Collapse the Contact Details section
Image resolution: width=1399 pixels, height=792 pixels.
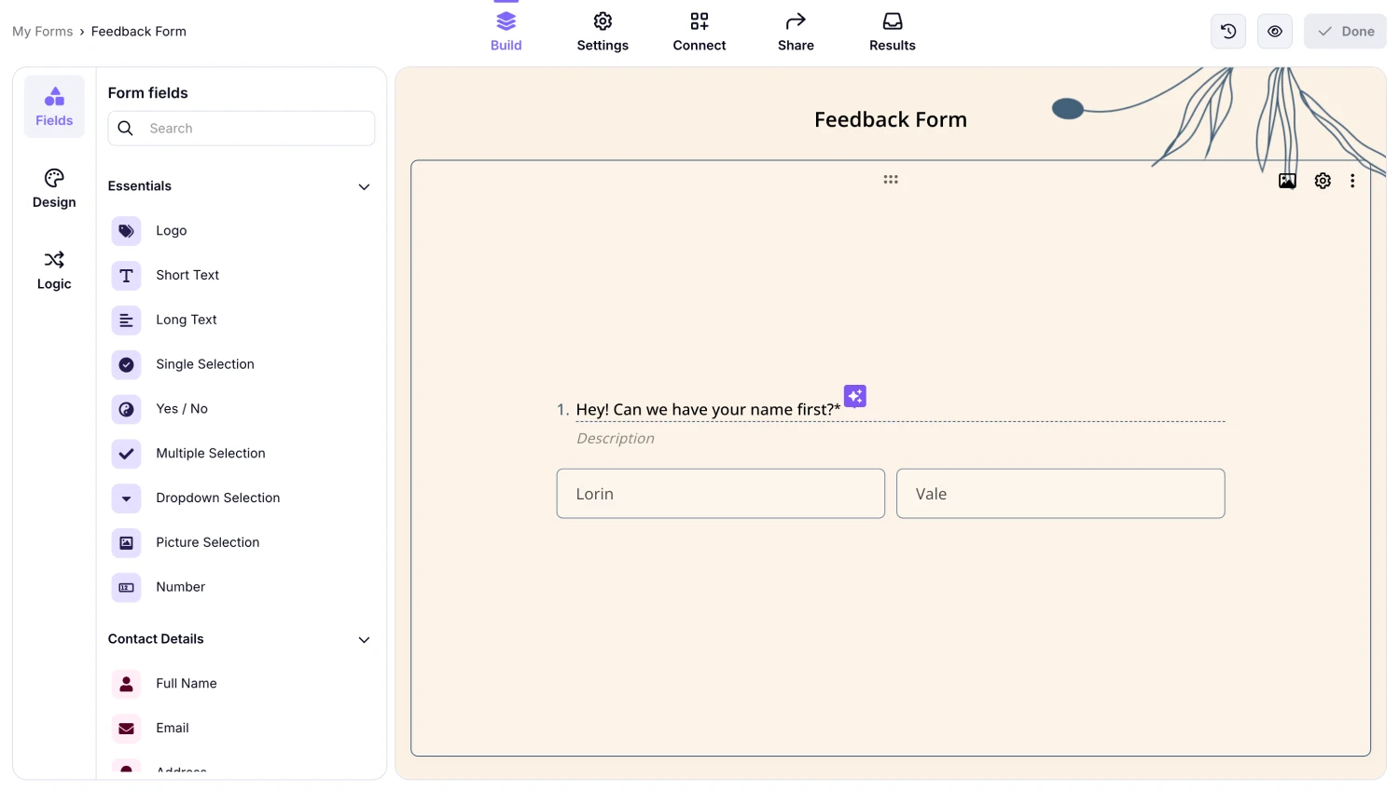[364, 640]
